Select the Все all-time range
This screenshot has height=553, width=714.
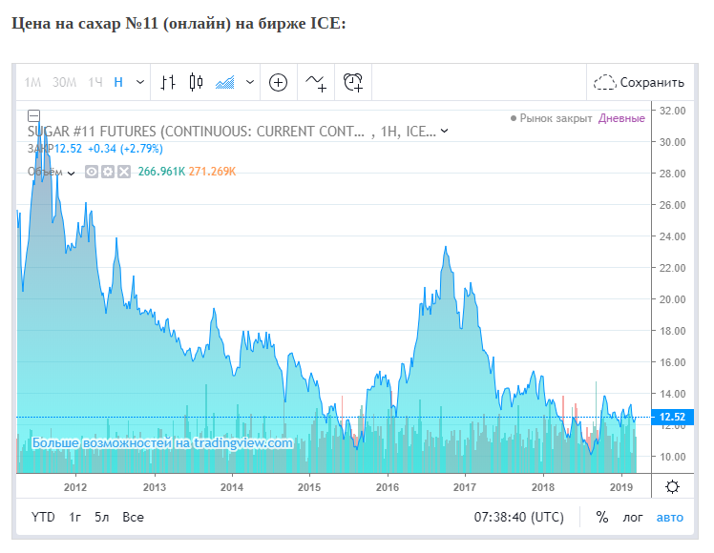pyautogui.click(x=133, y=517)
